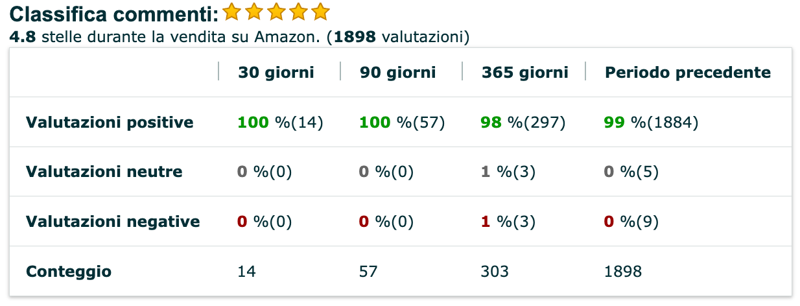Click the fifth (last) rating star

(x=320, y=12)
